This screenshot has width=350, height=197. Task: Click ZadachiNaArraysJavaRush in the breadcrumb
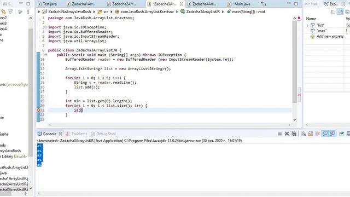coord(67,11)
